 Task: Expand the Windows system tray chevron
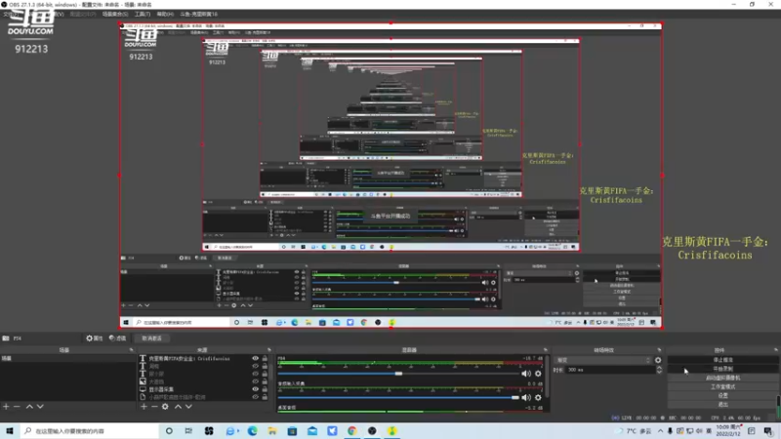click(x=661, y=431)
